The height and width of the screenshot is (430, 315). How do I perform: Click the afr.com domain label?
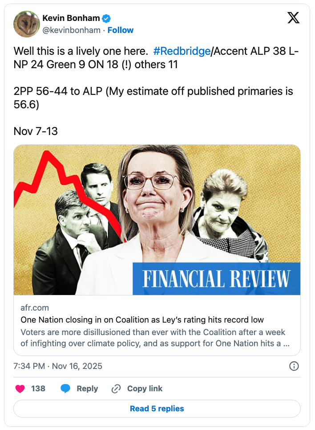click(x=35, y=308)
